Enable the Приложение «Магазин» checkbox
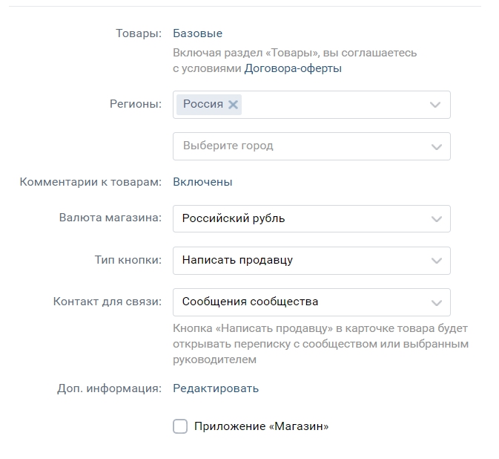 coord(180,426)
